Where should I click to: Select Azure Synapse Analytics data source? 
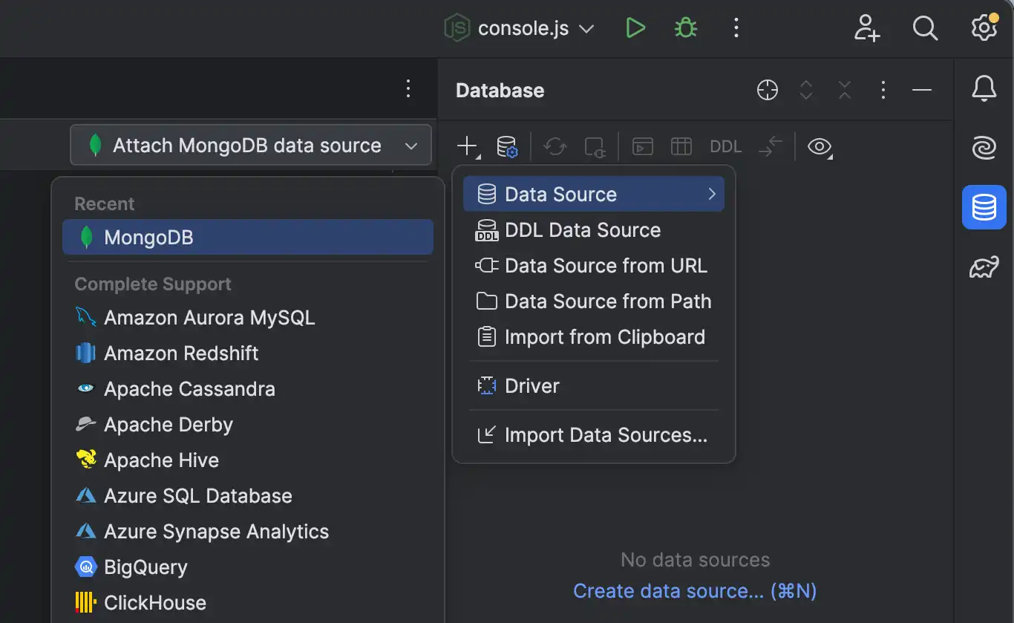pyautogui.click(x=248, y=532)
